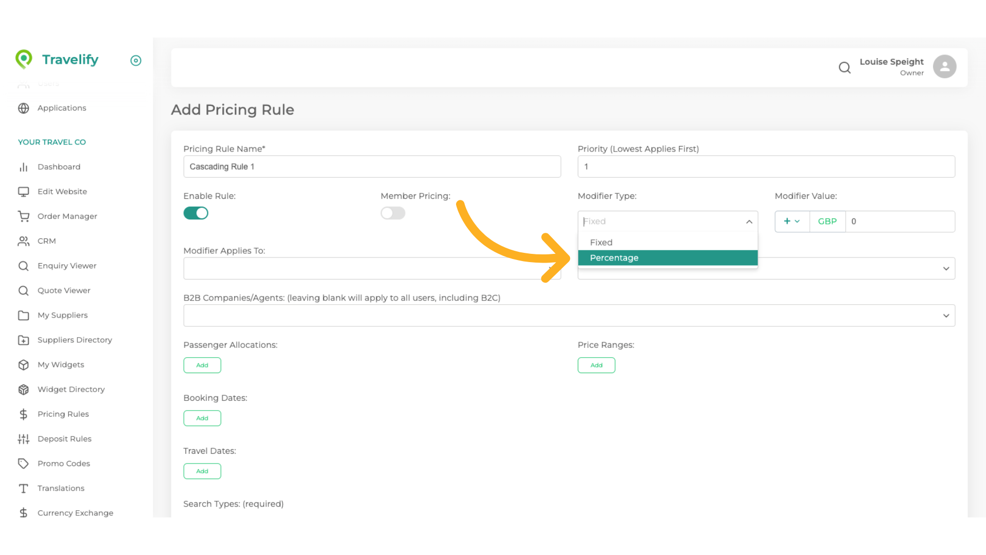
Task: Click Add under Booking Dates
Action: [202, 418]
